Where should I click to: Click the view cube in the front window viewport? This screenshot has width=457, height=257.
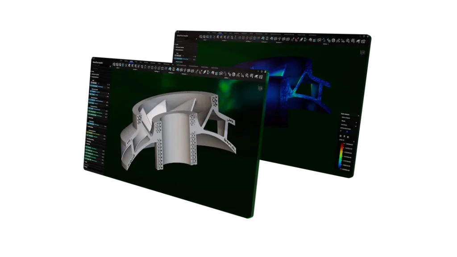pyautogui.click(x=261, y=88)
